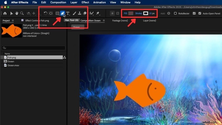Click the orange fish in composition viewer
The height and width of the screenshot is (125, 222).
point(140,91)
